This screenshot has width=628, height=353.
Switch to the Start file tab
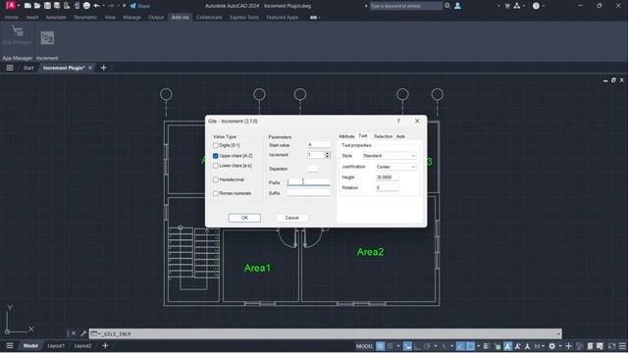coord(28,68)
